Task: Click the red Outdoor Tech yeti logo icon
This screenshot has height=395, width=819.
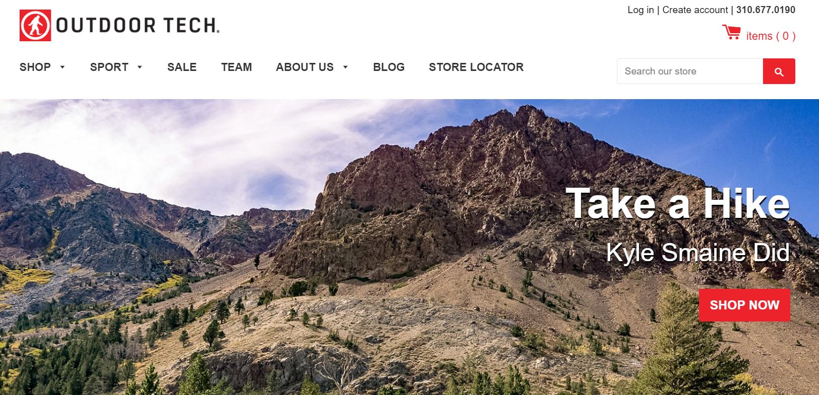Action: (35, 25)
